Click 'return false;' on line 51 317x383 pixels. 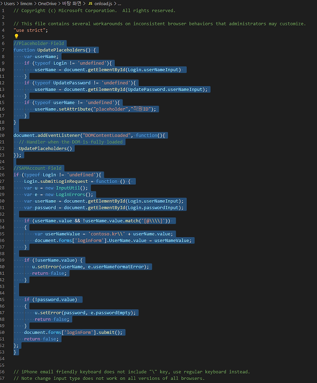[41, 339]
